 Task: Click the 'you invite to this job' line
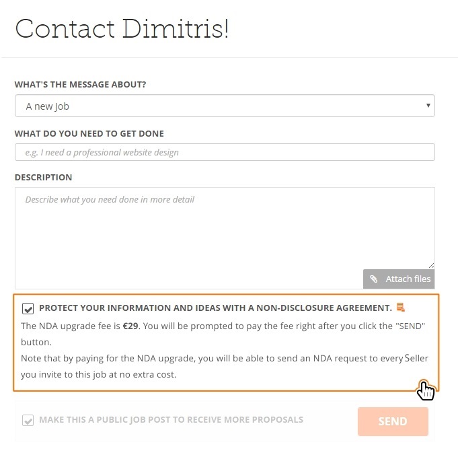[99, 374]
